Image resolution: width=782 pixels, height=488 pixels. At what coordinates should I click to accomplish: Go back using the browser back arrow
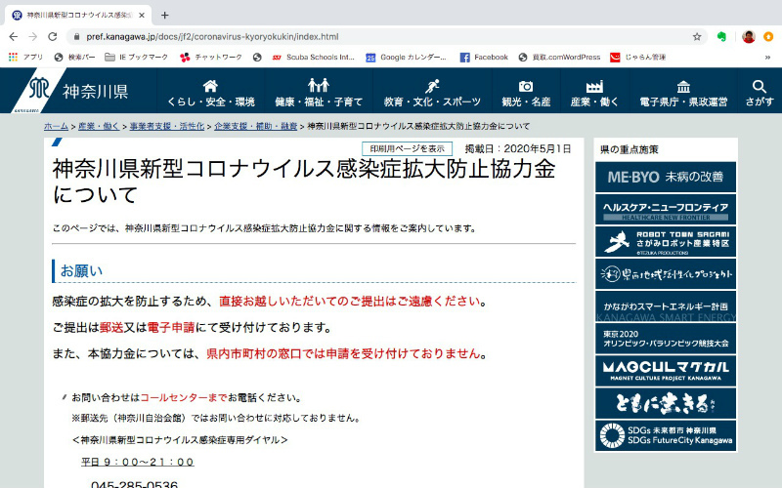(14, 37)
